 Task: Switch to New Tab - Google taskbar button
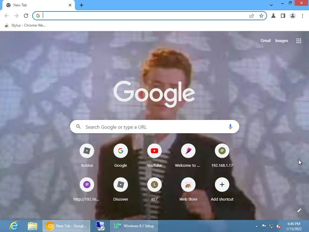point(66,226)
